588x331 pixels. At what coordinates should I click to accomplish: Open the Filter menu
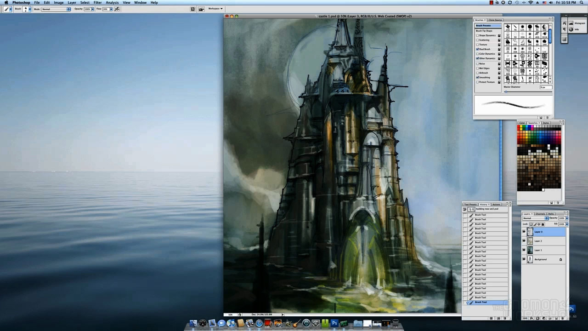pos(97,3)
